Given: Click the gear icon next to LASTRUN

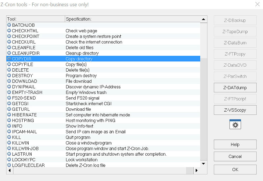Looking at the screenshot, I should click(x=9, y=154).
